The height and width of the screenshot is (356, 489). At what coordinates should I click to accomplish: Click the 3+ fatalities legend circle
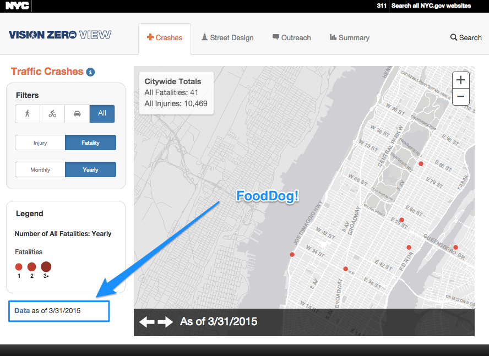tap(46, 267)
